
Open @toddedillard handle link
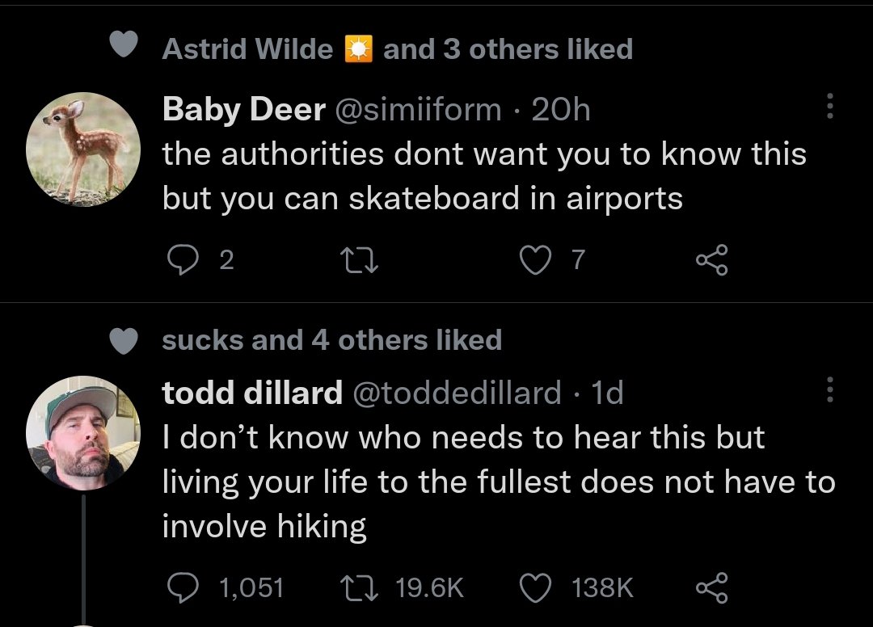tap(457, 393)
